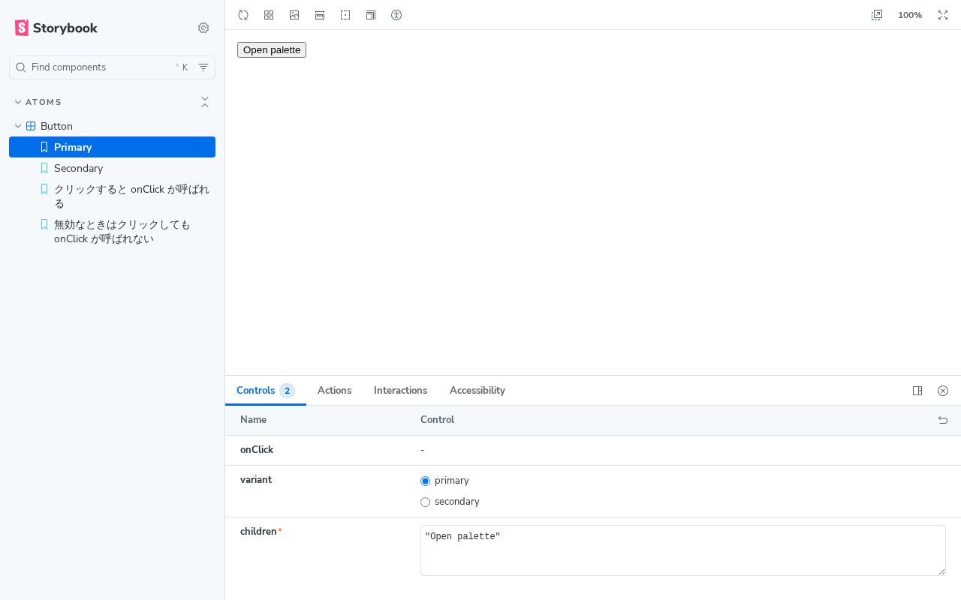Change addon panel orientation icon
This screenshot has width=961, height=600.
(x=917, y=391)
